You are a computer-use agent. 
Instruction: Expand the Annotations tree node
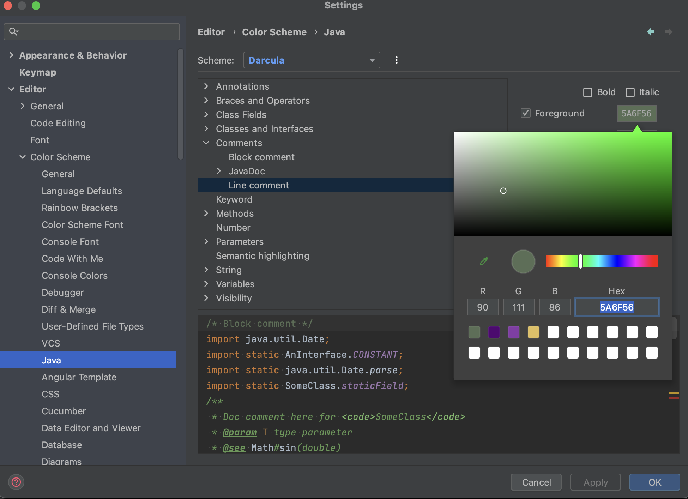pos(206,86)
